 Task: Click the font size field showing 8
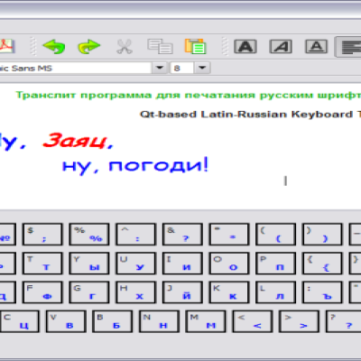[182, 68]
